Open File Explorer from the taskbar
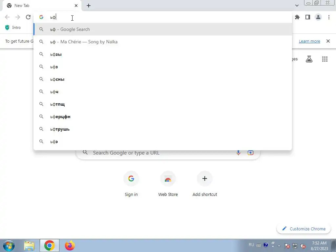Screen dimensions: 336x252 click(29, 245)
